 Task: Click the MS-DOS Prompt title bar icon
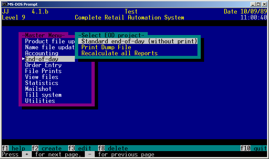tap(5, 4)
